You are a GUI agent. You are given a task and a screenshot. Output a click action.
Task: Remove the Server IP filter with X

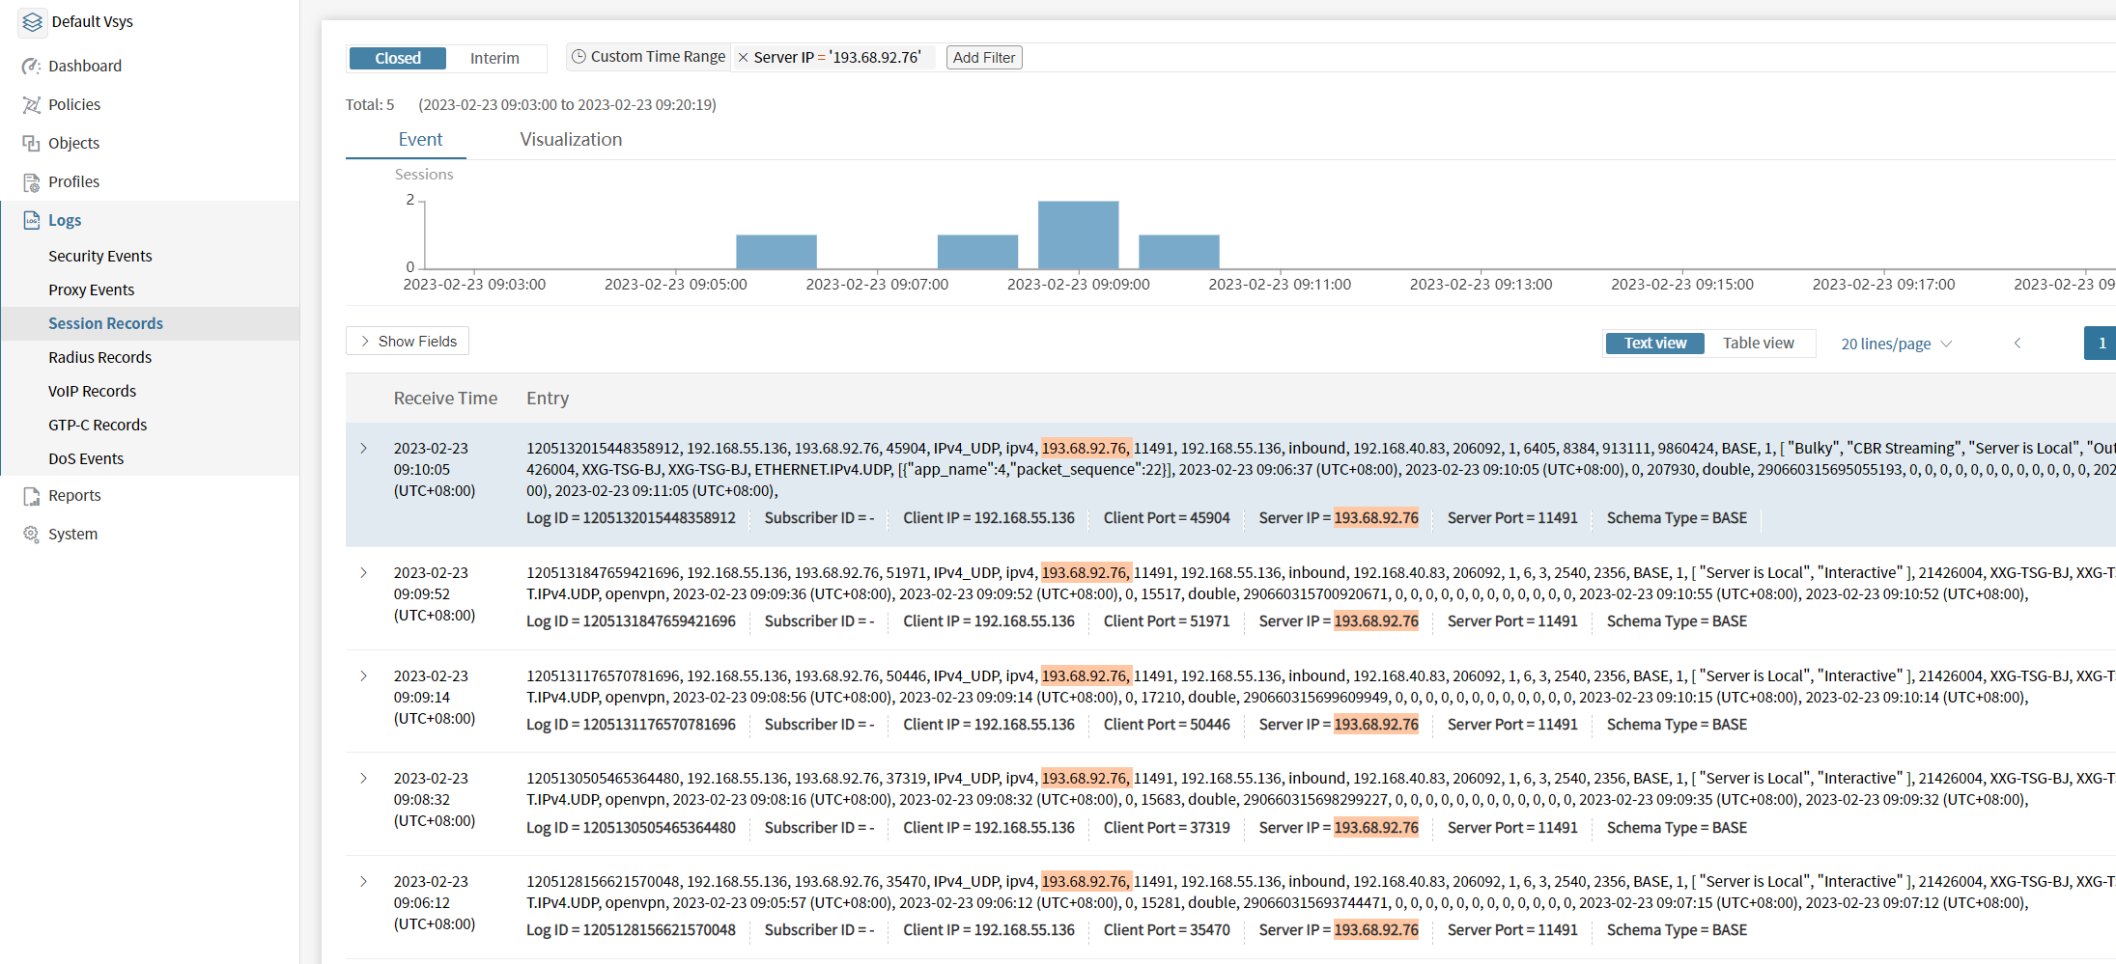click(x=743, y=58)
